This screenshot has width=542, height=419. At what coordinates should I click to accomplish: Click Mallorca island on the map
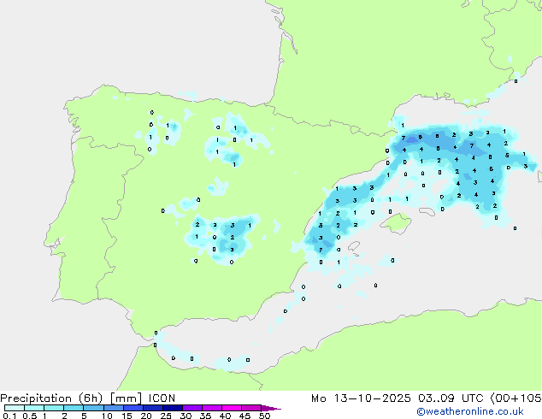pos(396,223)
